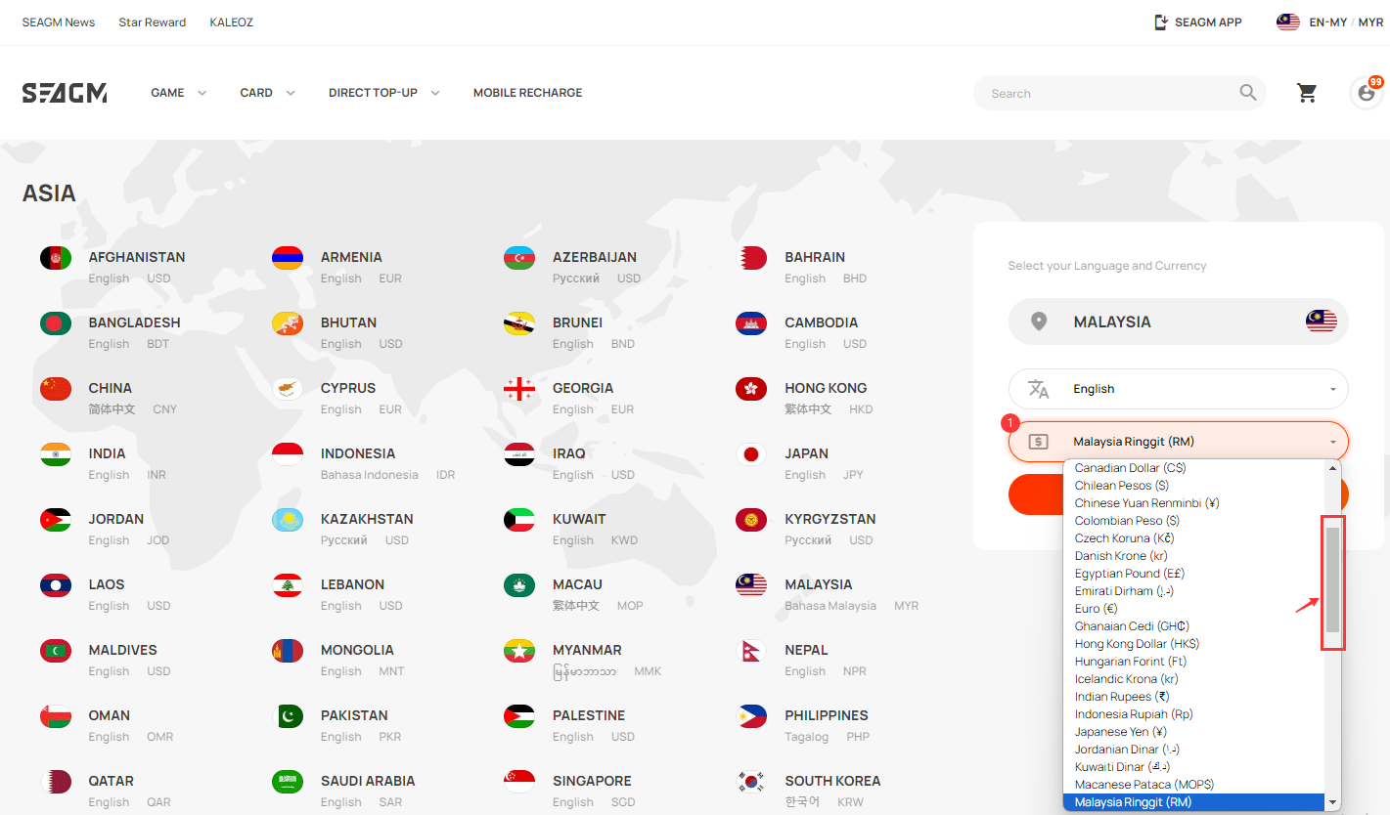
Task: Select MONGOLIA country link
Action: (x=357, y=650)
